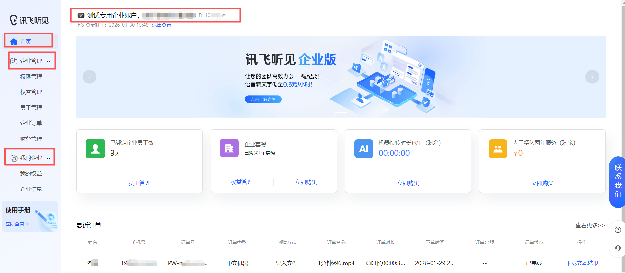The height and width of the screenshot is (273, 625).
Task: Click the 使用手册 card title
Action: pyautogui.click(x=18, y=210)
